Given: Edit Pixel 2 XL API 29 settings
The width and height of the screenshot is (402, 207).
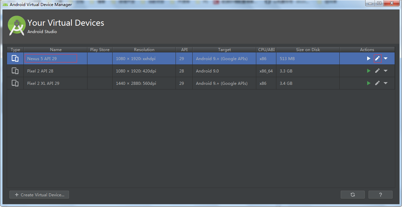Looking at the screenshot, I should (x=377, y=83).
